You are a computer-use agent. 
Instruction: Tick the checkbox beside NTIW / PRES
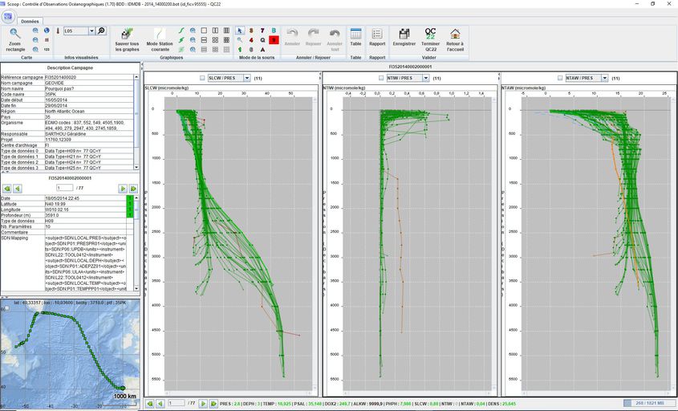(381, 79)
